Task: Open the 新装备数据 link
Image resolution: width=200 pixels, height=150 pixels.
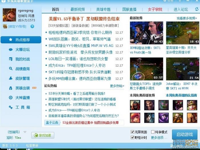Action: tap(80, 26)
